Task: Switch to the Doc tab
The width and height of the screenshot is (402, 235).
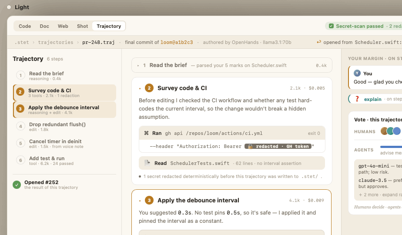Action: 44,26
